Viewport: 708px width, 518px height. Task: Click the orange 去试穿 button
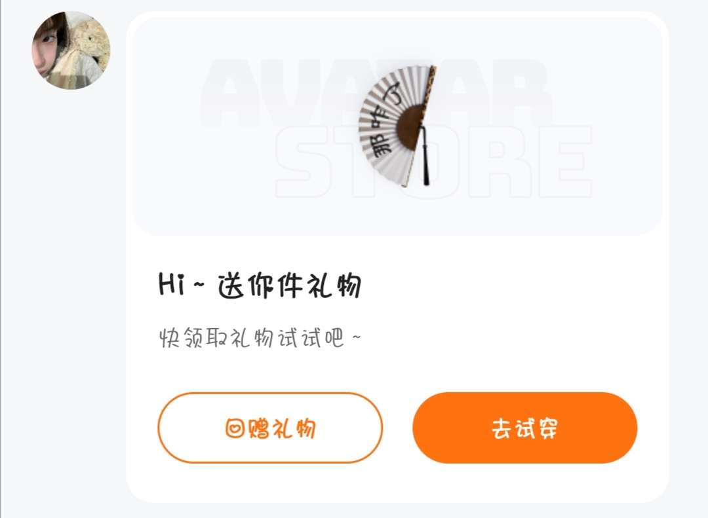524,428
